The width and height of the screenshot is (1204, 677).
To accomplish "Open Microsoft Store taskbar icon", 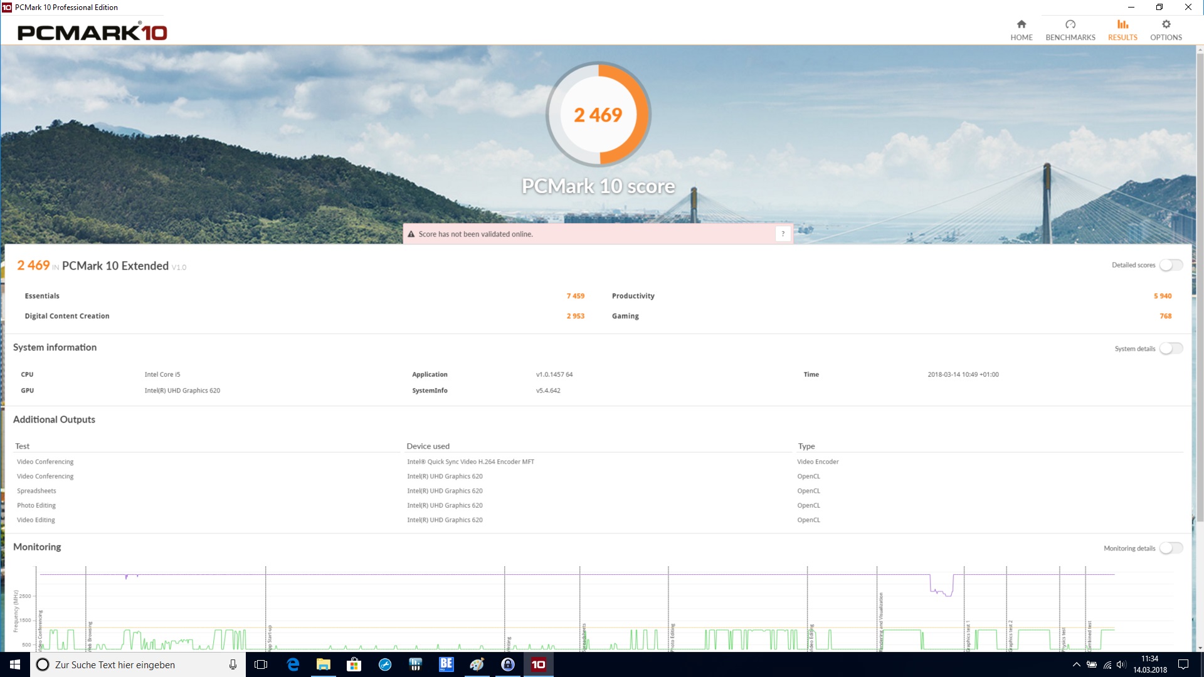I will pos(354,664).
